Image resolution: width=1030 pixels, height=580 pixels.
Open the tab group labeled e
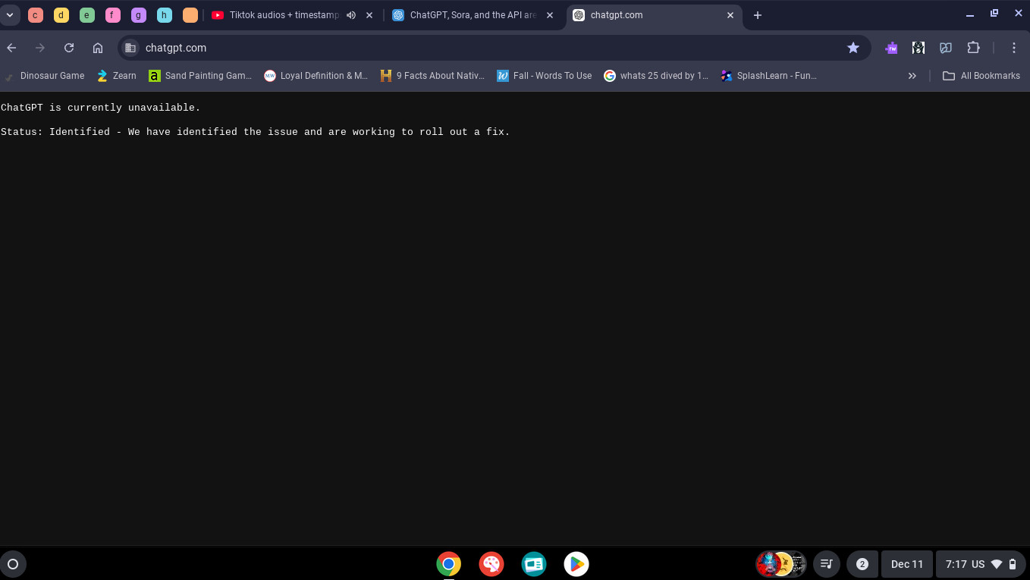[x=87, y=15]
